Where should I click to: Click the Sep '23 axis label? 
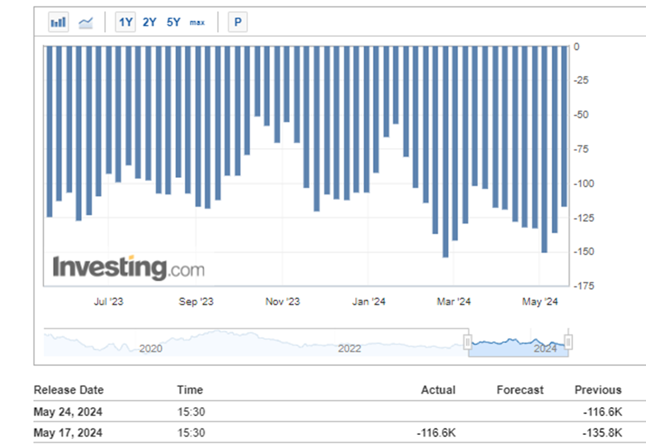pos(196,301)
